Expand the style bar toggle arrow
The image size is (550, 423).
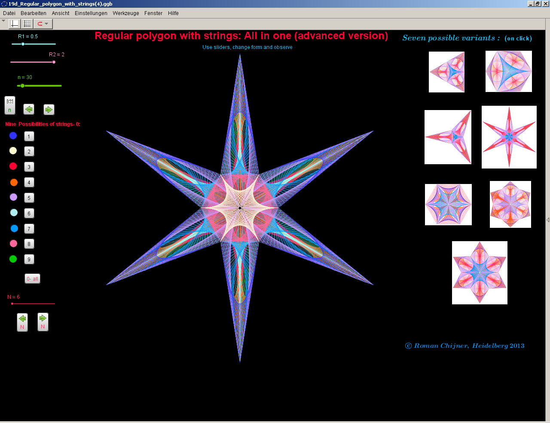coord(3,21)
